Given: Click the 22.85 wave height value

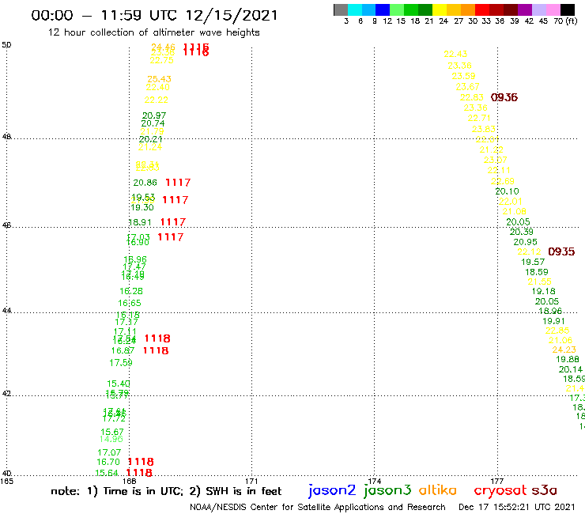Looking at the screenshot, I should point(557,331).
